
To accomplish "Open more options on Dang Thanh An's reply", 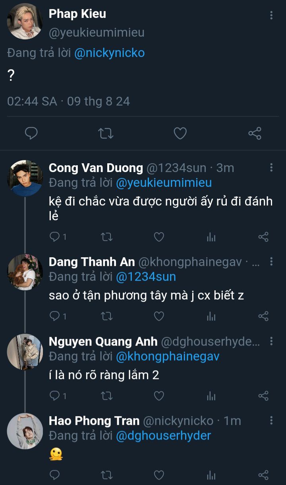I will pyautogui.click(x=271, y=262).
